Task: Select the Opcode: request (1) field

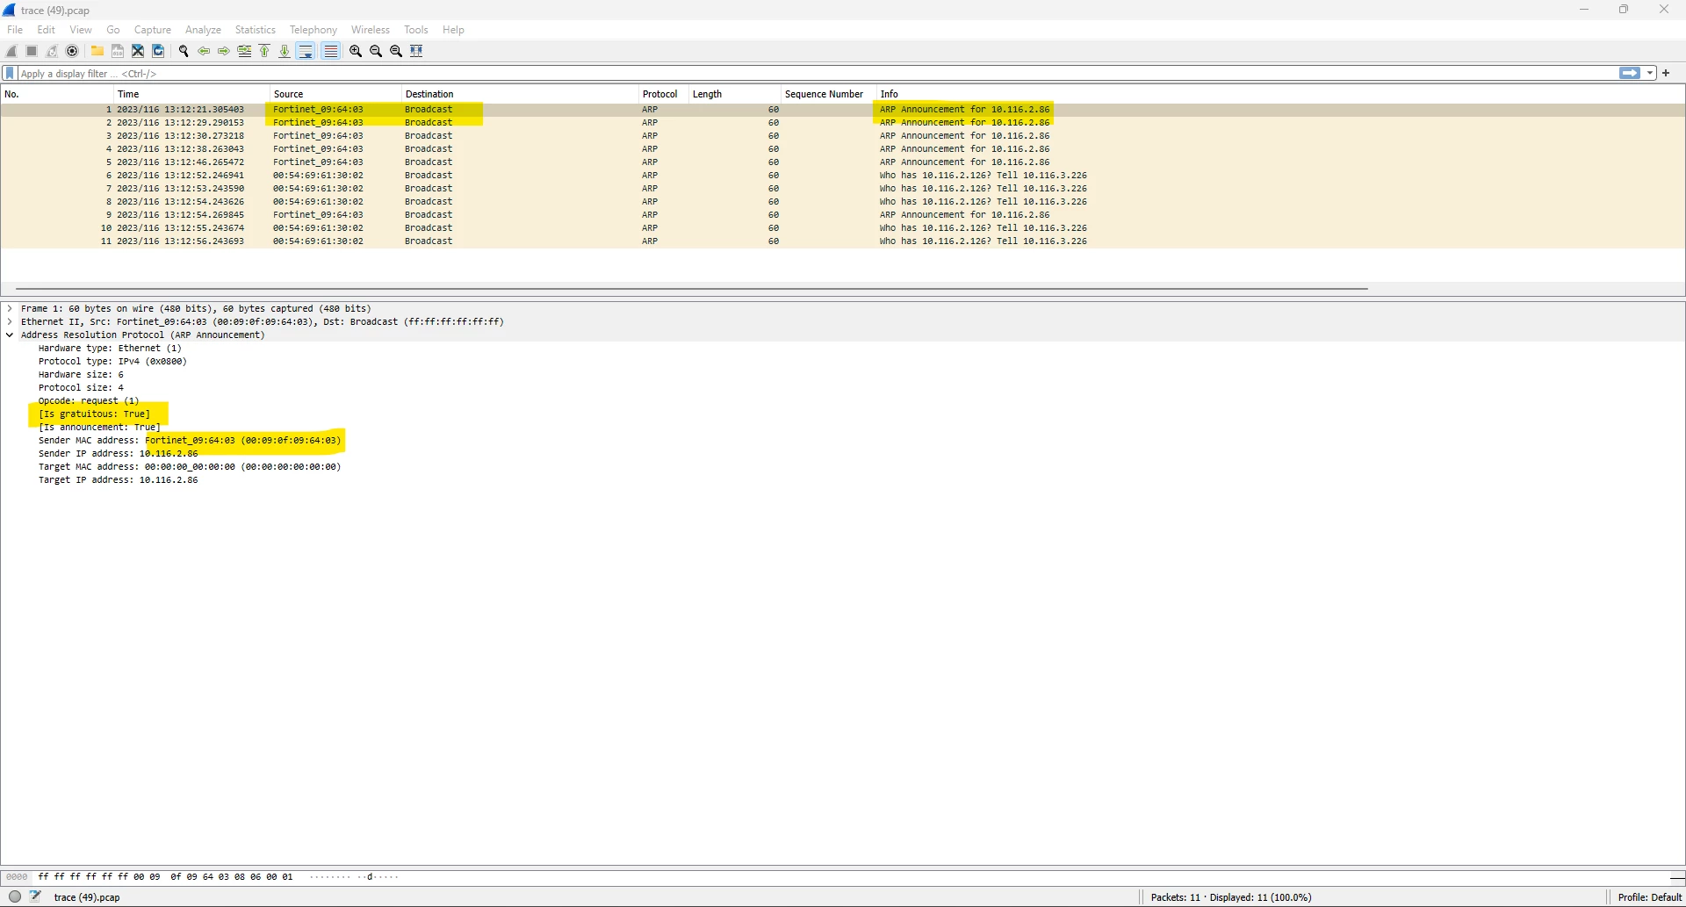Action: point(89,401)
